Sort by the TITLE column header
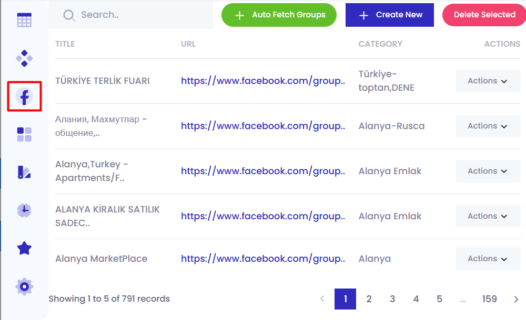 pyautogui.click(x=65, y=44)
